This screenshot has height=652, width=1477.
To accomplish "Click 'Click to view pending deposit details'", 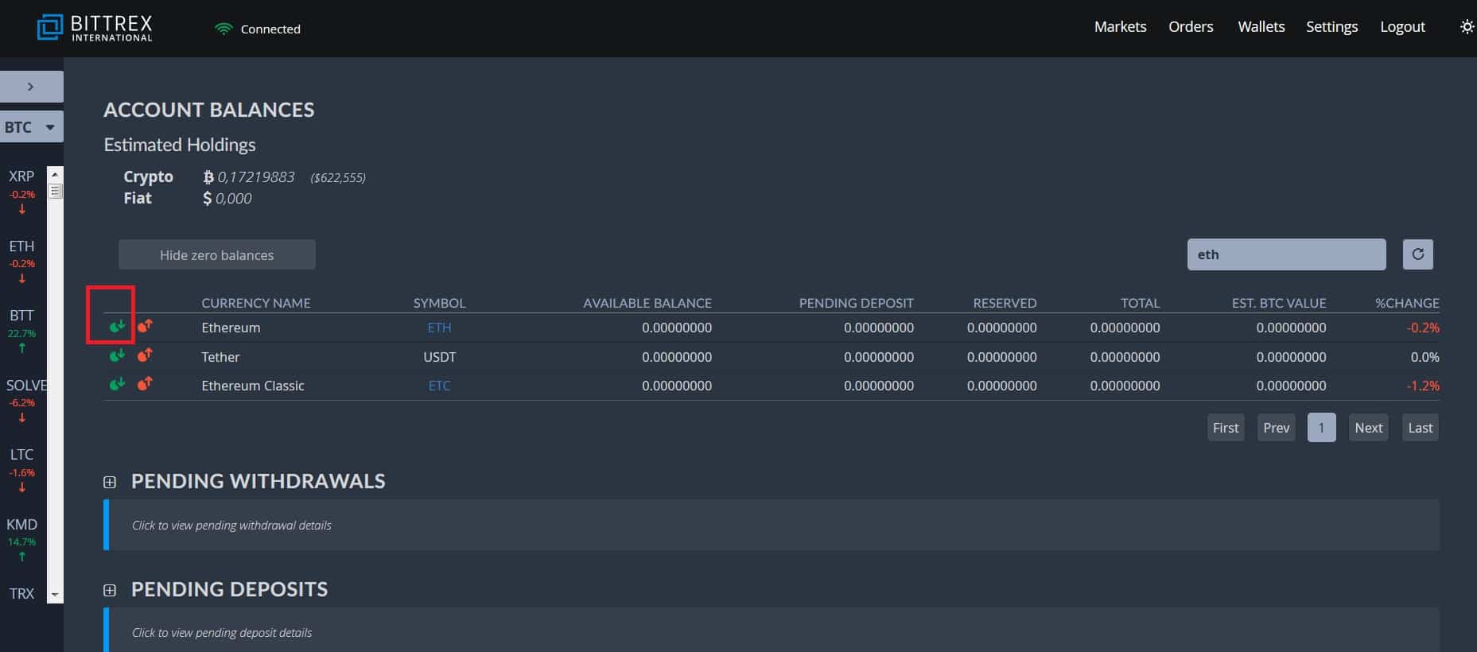I will pyautogui.click(x=222, y=633).
